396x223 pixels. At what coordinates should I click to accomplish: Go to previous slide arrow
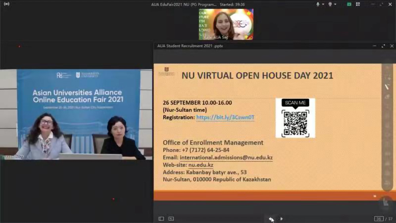pyautogui.click(x=271, y=219)
